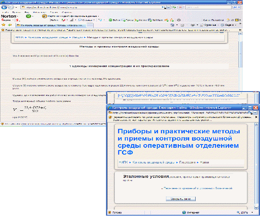Click the Add to Favorites star-plus icon
The width and height of the screenshot is (260, 216).
[x=10, y=25]
